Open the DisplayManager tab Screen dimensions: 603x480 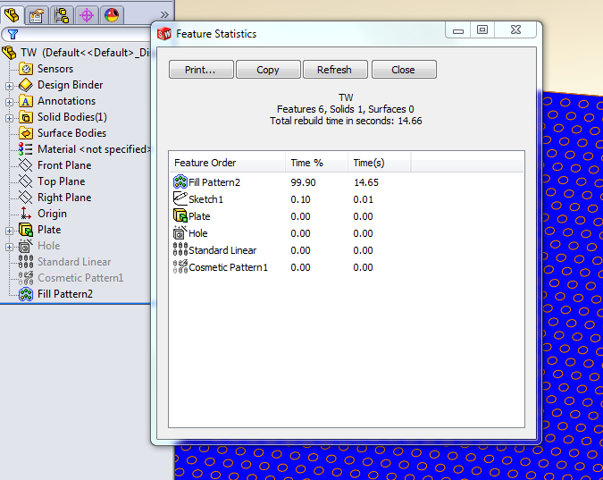tap(111, 14)
